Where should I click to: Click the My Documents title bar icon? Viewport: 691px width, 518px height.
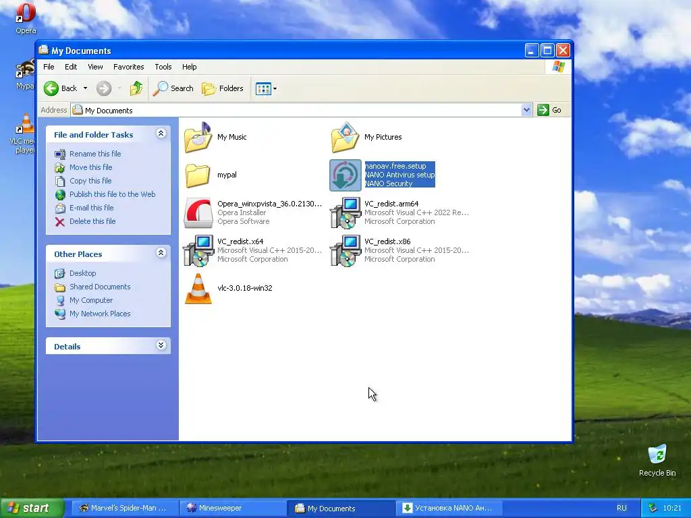click(x=43, y=50)
